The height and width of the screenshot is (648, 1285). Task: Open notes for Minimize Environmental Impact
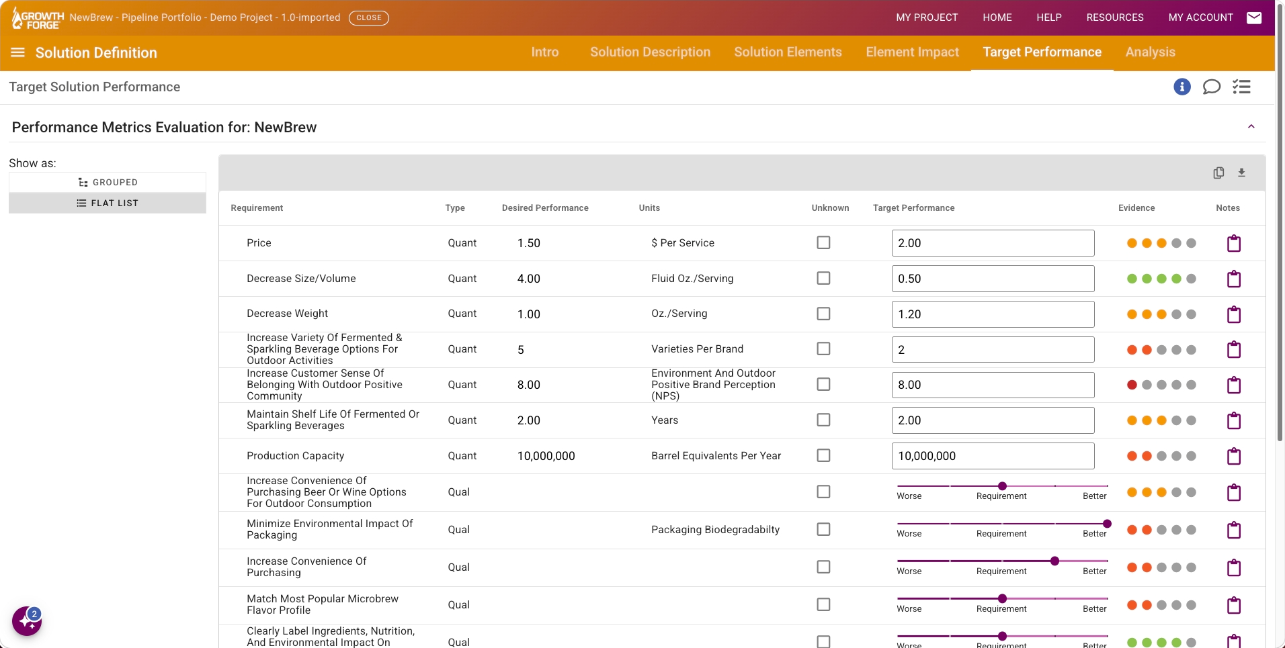point(1234,530)
